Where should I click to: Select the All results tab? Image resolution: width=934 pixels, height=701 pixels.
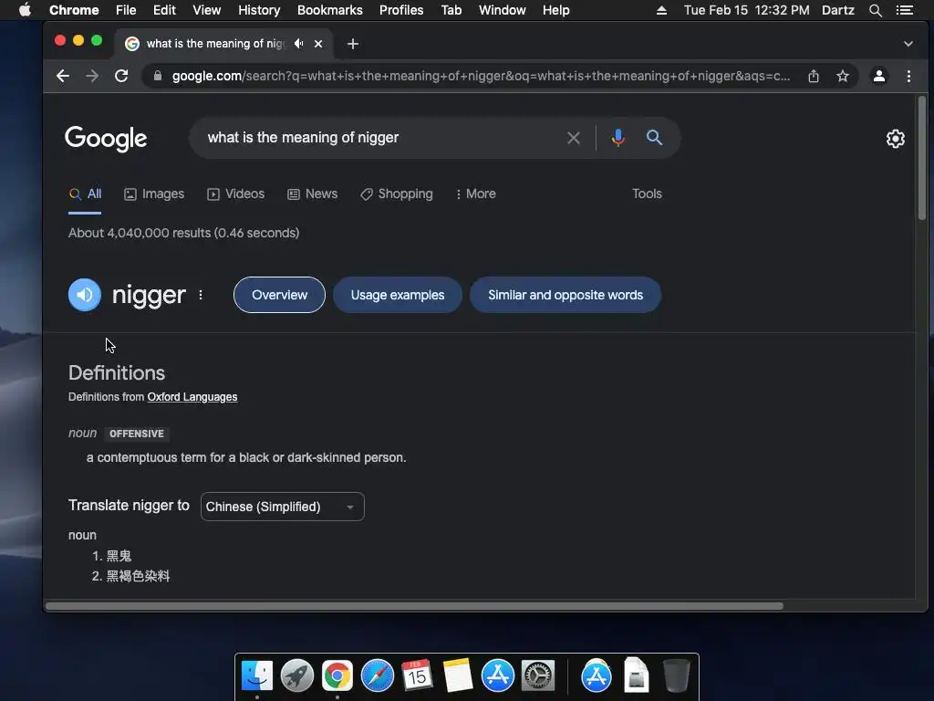[x=85, y=194]
